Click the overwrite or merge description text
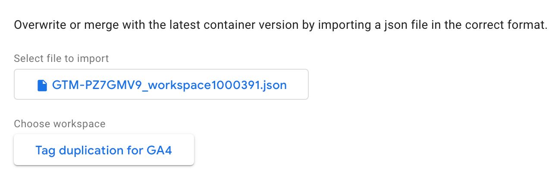Screen dimensions: 558x178 [x=281, y=25]
